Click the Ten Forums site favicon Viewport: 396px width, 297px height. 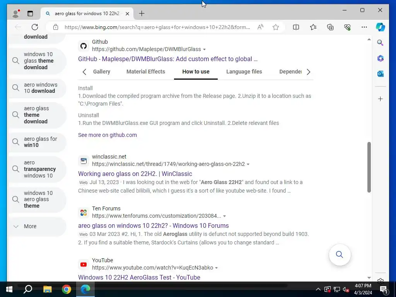coord(84,213)
